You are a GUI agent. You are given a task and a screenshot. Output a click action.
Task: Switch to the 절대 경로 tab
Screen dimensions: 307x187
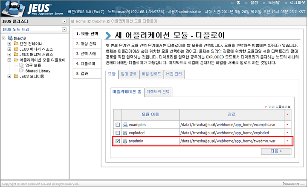tap(129, 74)
